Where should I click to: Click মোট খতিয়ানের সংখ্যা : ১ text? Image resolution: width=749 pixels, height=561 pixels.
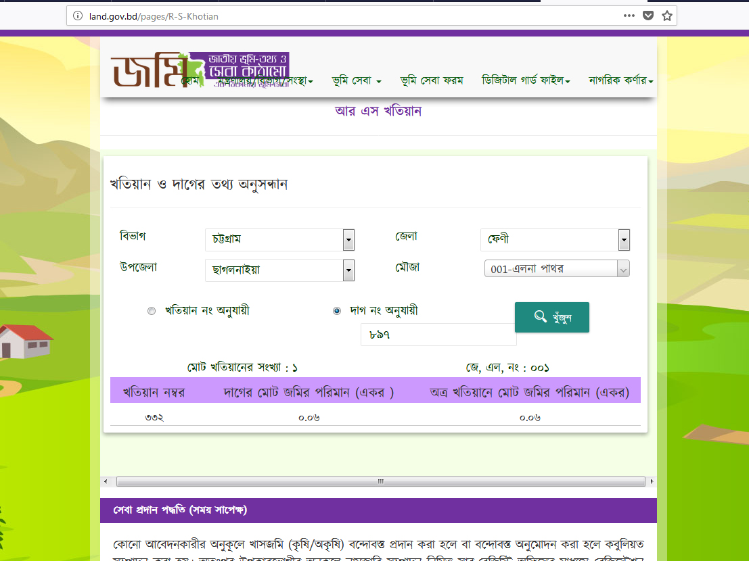[x=242, y=368]
